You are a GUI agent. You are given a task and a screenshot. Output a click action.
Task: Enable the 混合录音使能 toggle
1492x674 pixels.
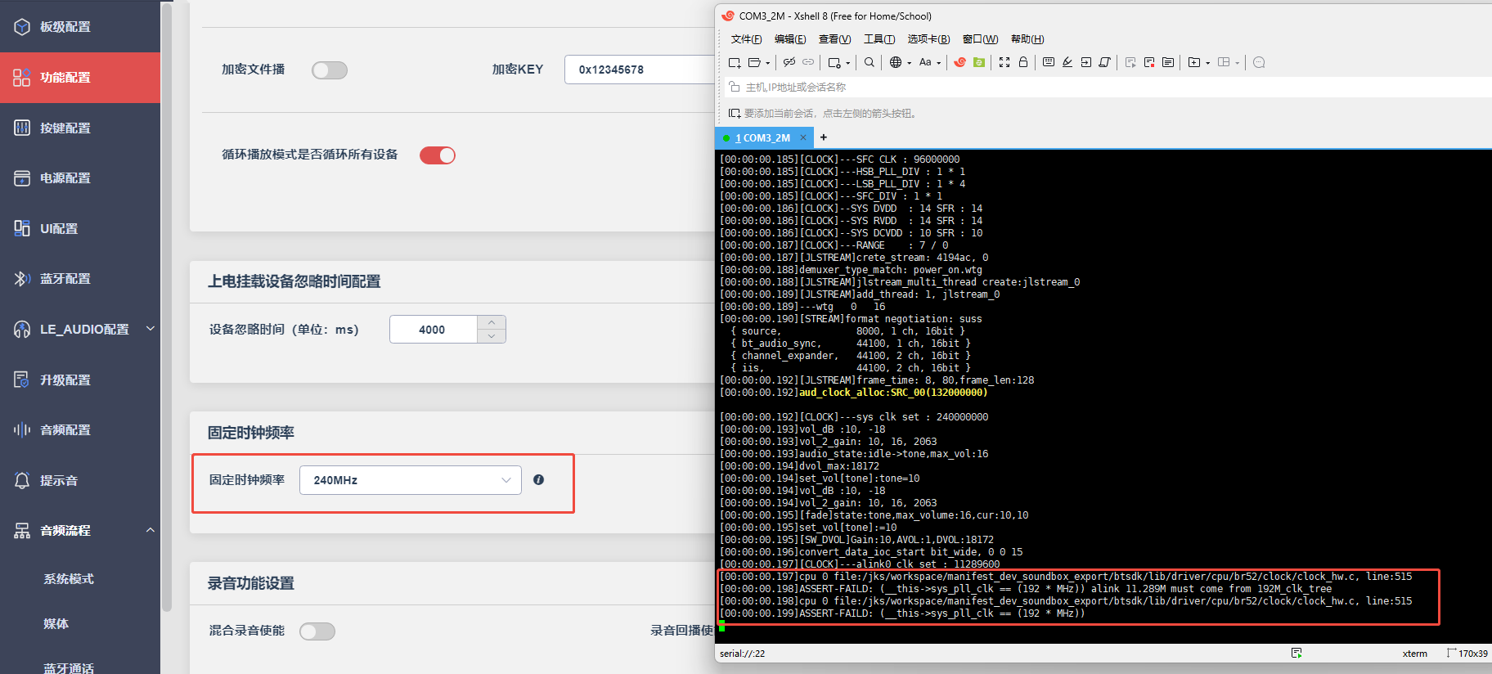[317, 631]
